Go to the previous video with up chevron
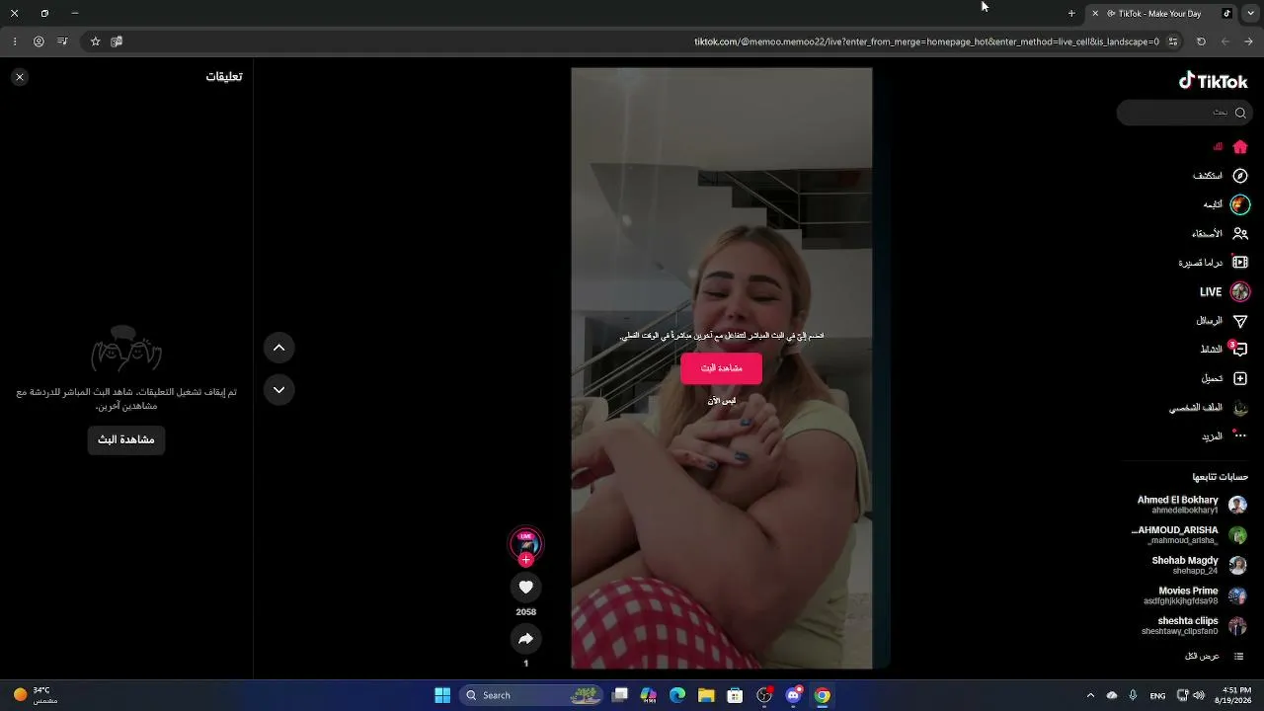Screen dimensions: 1264x711 click(x=279, y=348)
